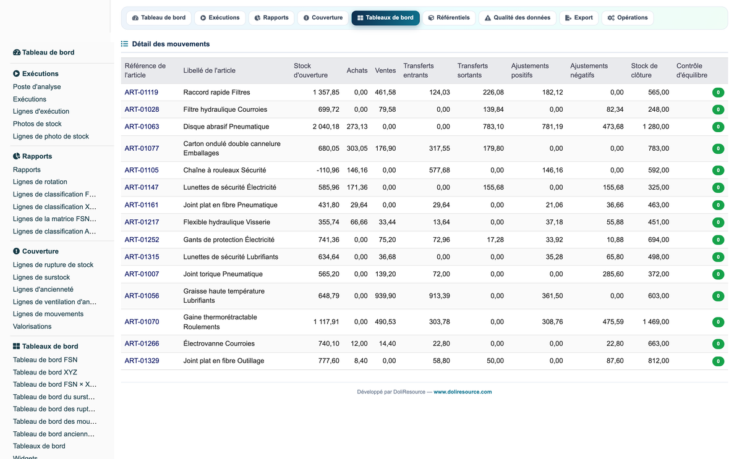Open Lignes de photo de stock
The image size is (742, 459).
(x=51, y=137)
